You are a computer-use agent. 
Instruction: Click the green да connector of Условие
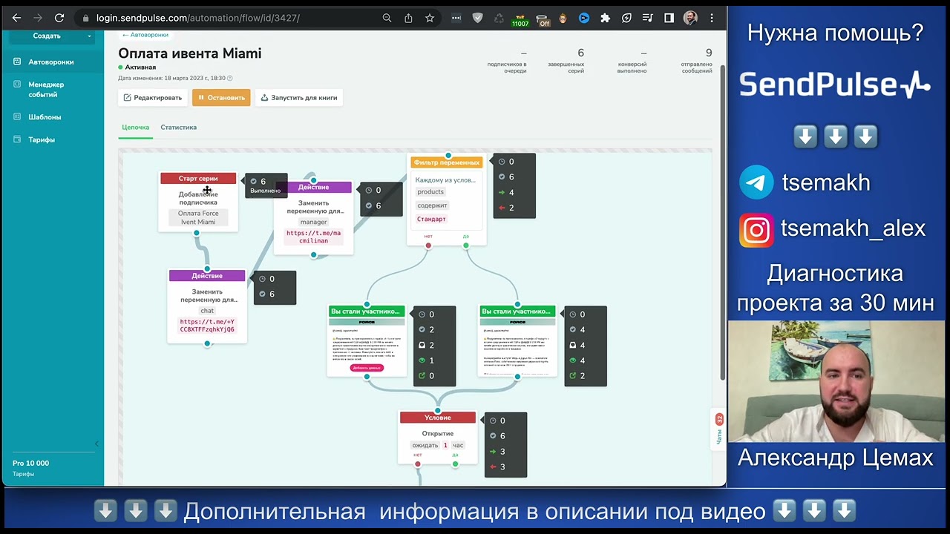point(455,464)
